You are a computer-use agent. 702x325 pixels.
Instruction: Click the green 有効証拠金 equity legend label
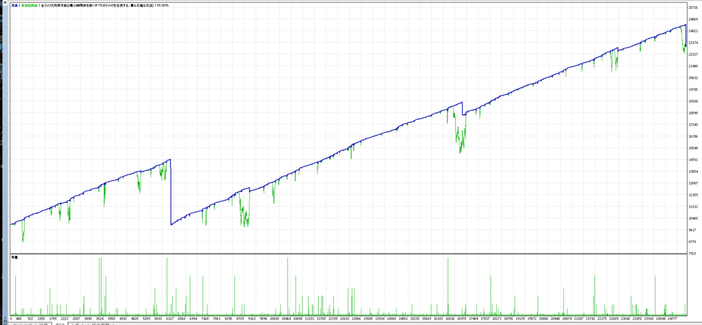click(x=32, y=4)
